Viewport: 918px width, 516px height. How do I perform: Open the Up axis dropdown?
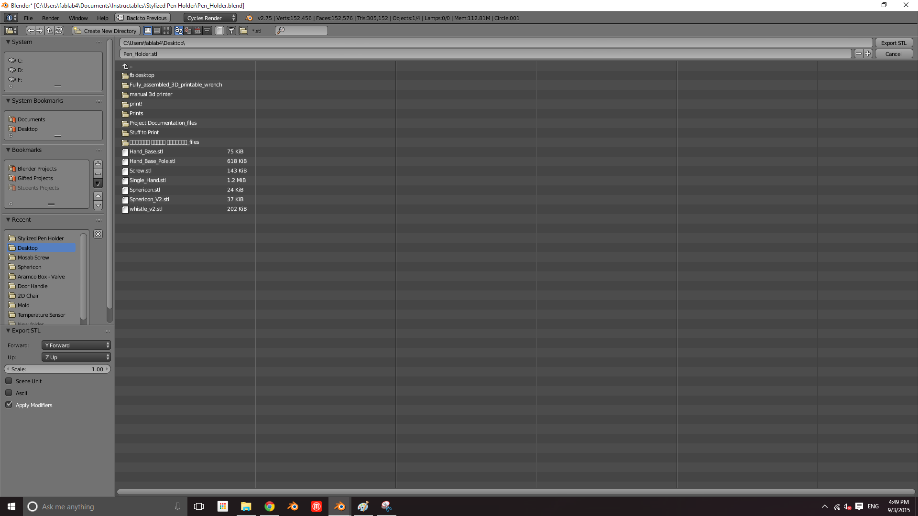click(76, 357)
